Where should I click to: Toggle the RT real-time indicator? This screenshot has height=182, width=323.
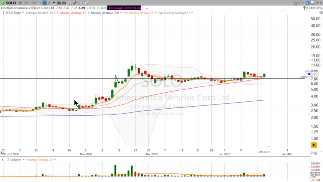303,3
